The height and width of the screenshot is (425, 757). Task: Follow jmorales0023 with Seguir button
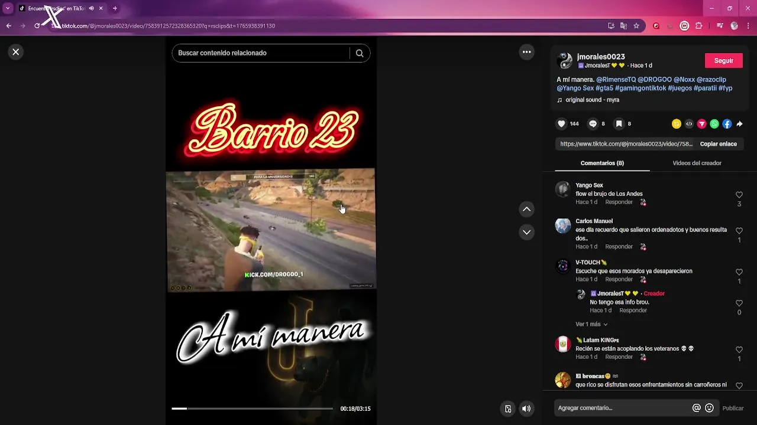click(723, 61)
